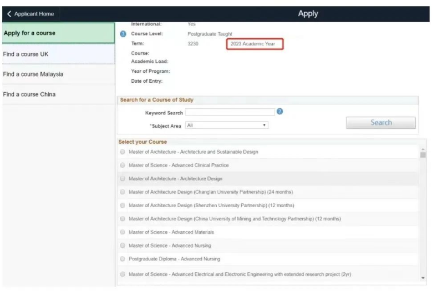This screenshot has height=291, width=432.
Task: Click the Keyword Search text field
Action: [x=230, y=112]
